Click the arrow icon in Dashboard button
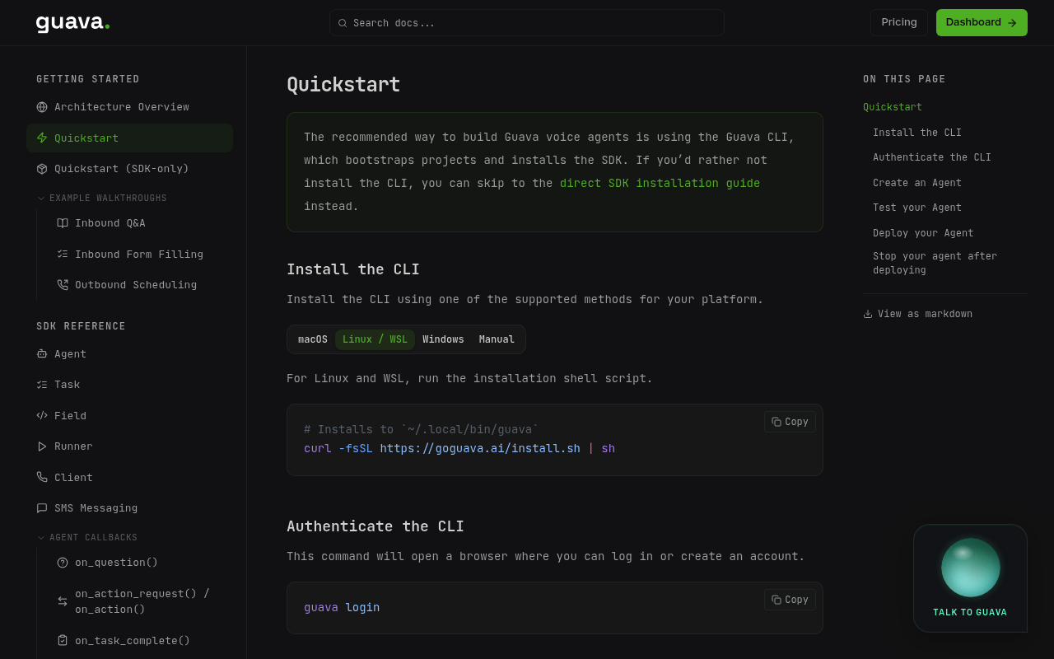The width and height of the screenshot is (1054, 659). pos(1012,23)
